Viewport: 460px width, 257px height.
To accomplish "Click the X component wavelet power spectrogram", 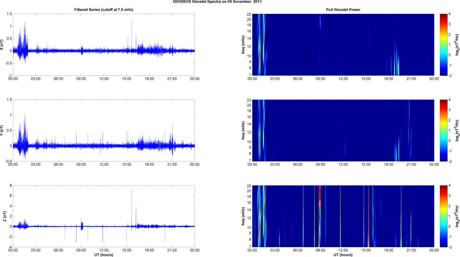I will 343,45.
